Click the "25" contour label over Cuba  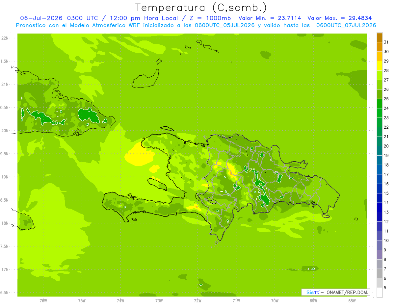coord(55,123)
